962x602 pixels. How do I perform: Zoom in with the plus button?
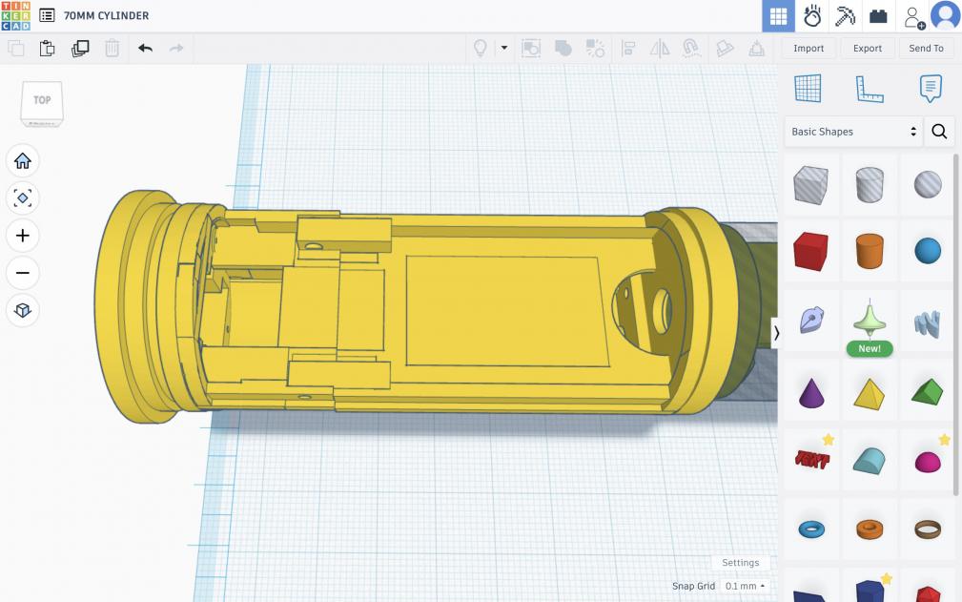coord(23,236)
